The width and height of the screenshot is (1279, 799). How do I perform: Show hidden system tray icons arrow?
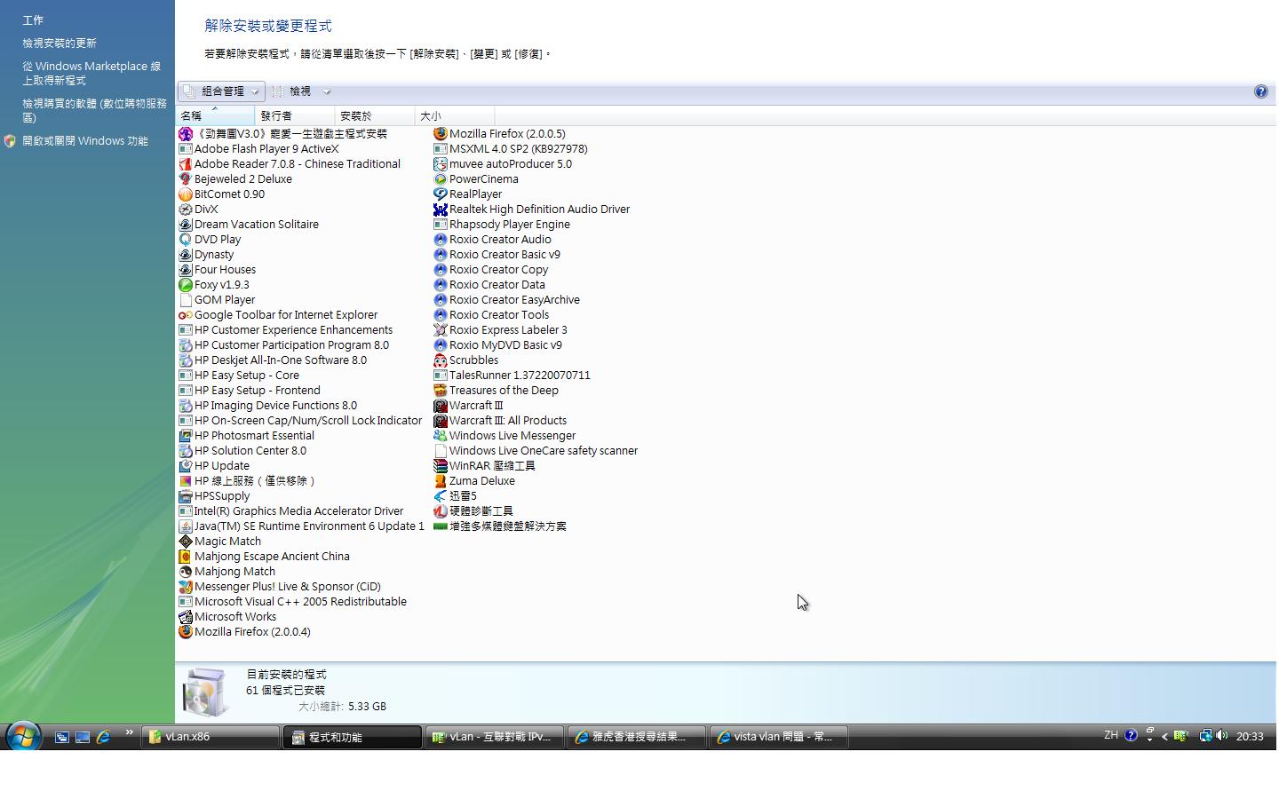click(x=1164, y=736)
